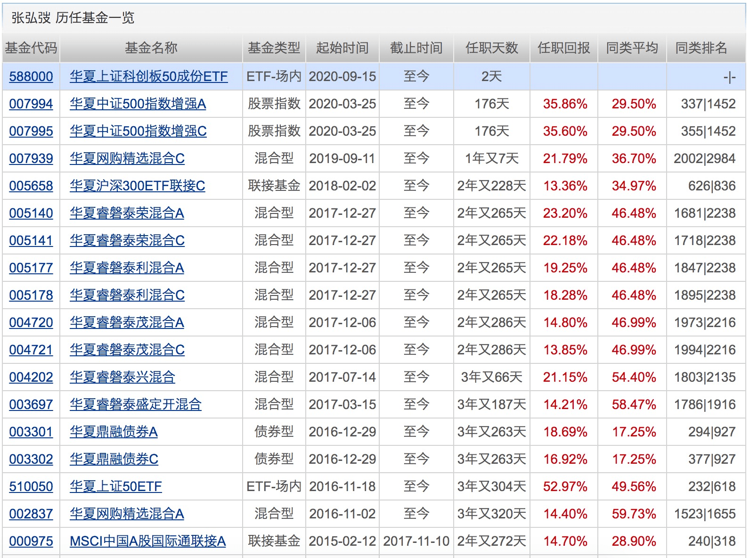Open fund code link 510050
The width and height of the screenshot is (750, 558).
coord(31,486)
